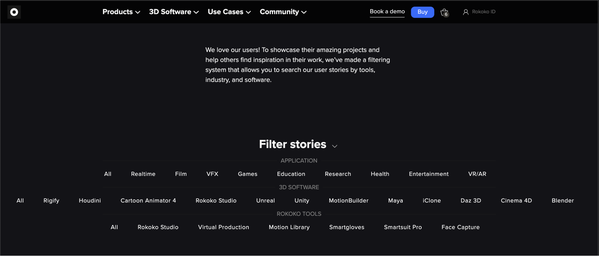Choose the Smartsuit Pro filter
The width and height of the screenshot is (599, 256).
pyautogui.click(x=403, y=227)
